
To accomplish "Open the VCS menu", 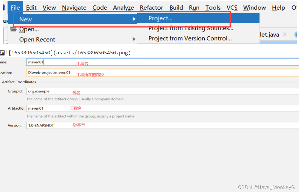I will click(x=232, y=8).
